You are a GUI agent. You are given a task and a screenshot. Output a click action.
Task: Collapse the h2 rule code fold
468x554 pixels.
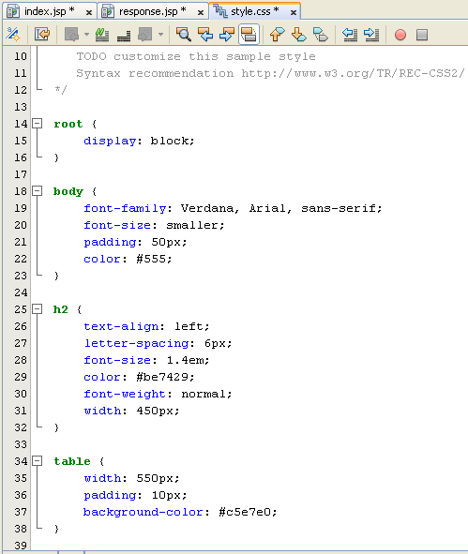pos(37,309)
